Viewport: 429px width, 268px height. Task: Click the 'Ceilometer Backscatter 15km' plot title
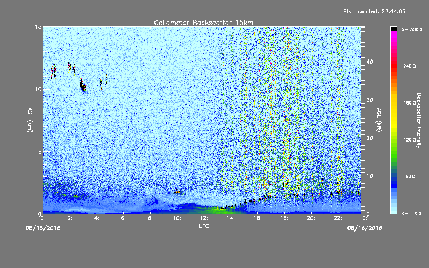203,23
